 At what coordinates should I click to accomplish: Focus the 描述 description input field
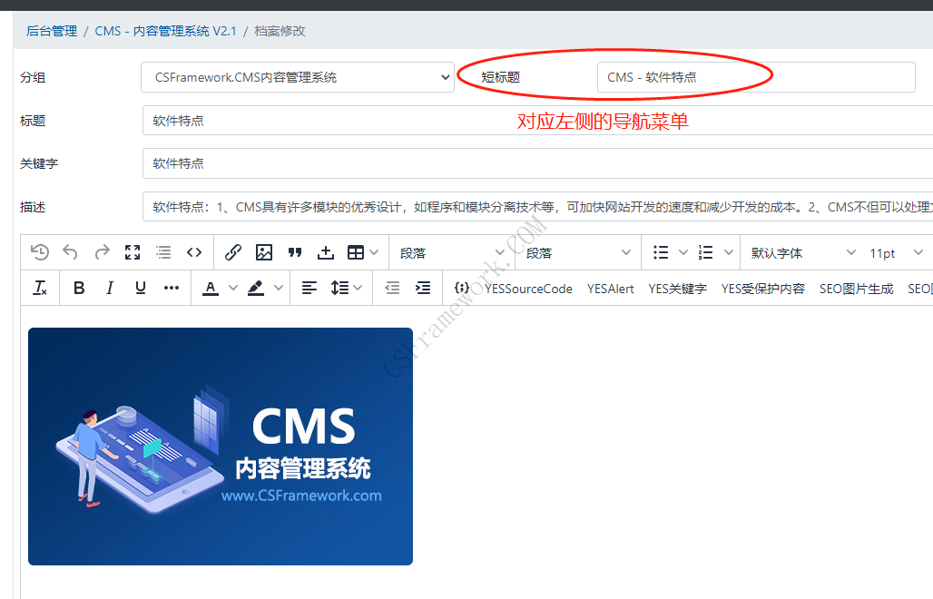pyautogui.click(x=537, y=206)
